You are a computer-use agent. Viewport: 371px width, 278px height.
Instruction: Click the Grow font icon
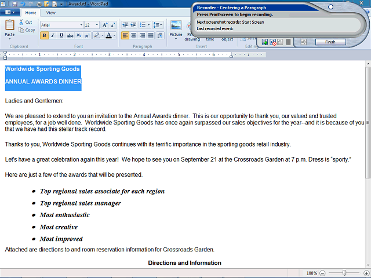tap(104, 25)
